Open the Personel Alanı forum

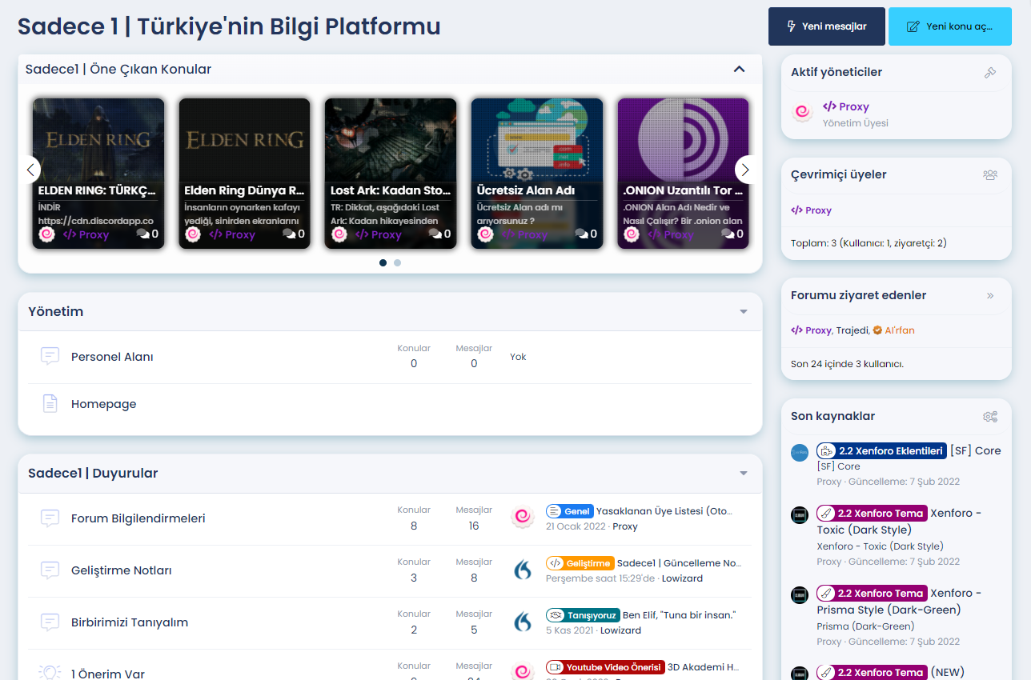pos(112,357)
